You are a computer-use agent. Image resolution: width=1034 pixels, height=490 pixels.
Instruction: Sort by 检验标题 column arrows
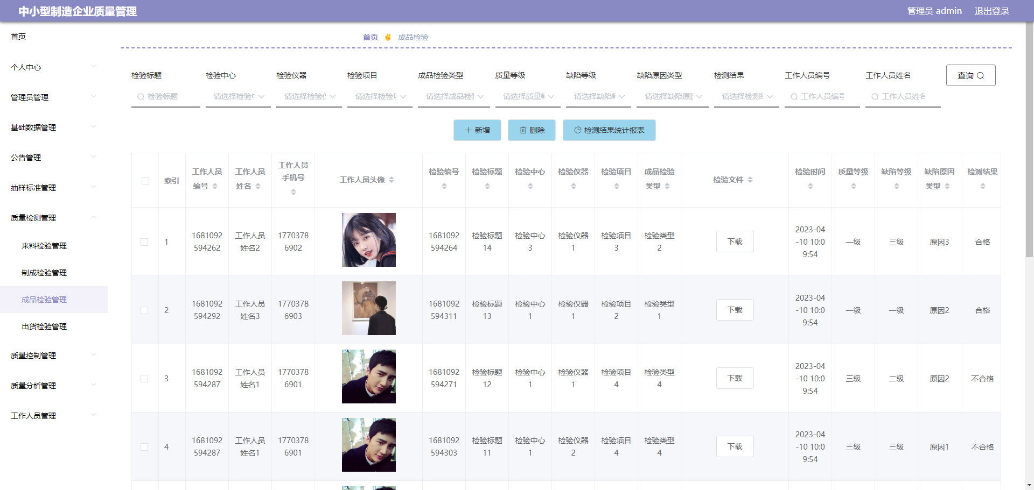pos(487,186)
